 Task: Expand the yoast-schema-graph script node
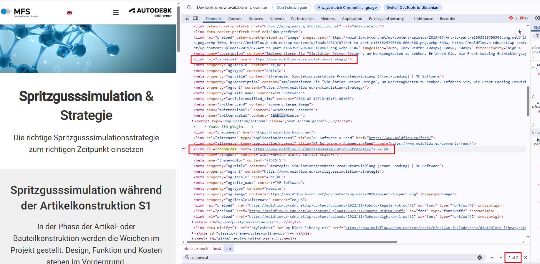click(193, 121)
